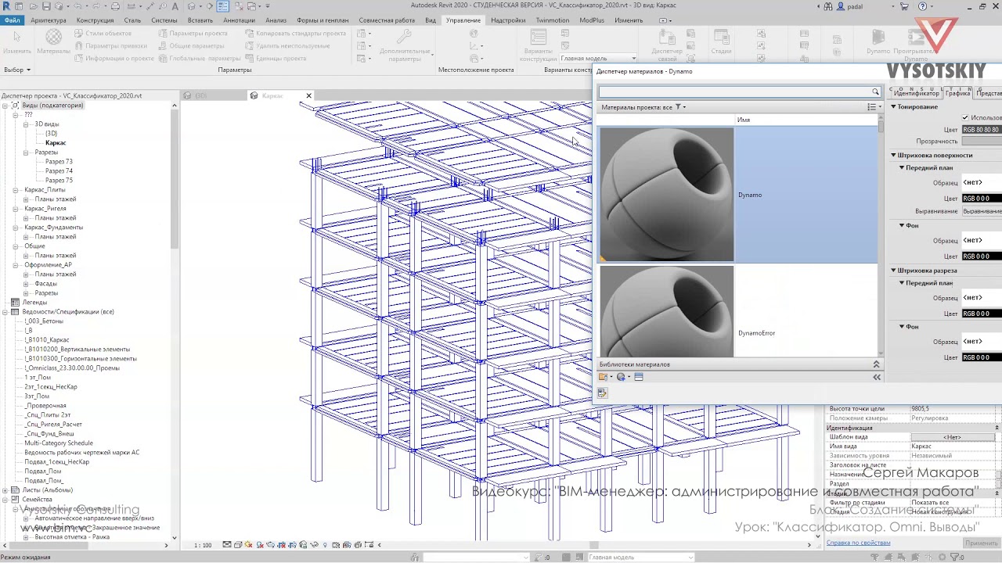Collapse the Тонирование section
This screenshot has width=1002, height=563.
tap(894, 106)
